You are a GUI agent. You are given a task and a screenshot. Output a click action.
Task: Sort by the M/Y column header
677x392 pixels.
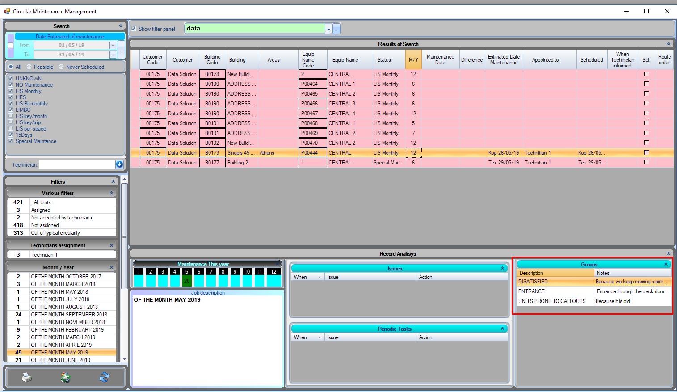tap(413, 60)
